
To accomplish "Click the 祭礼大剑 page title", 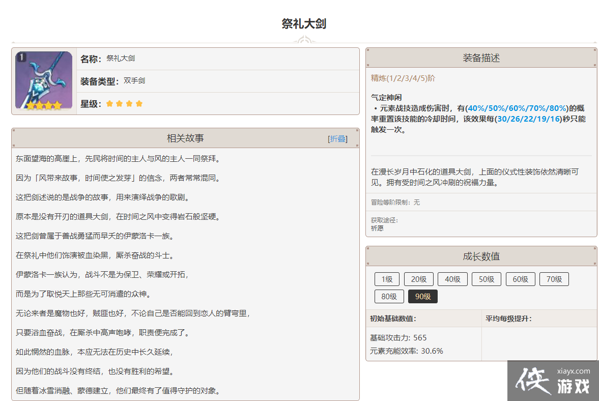I will point(304,24).
